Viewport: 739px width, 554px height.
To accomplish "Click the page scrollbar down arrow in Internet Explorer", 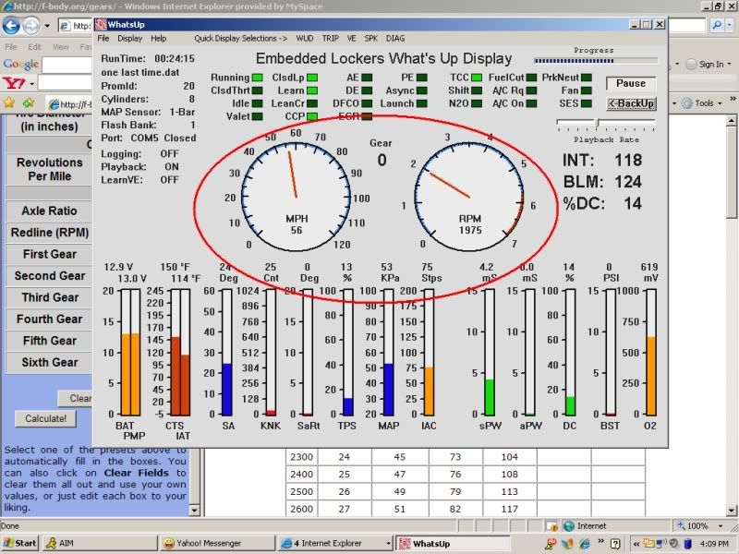I will (732, 511).
